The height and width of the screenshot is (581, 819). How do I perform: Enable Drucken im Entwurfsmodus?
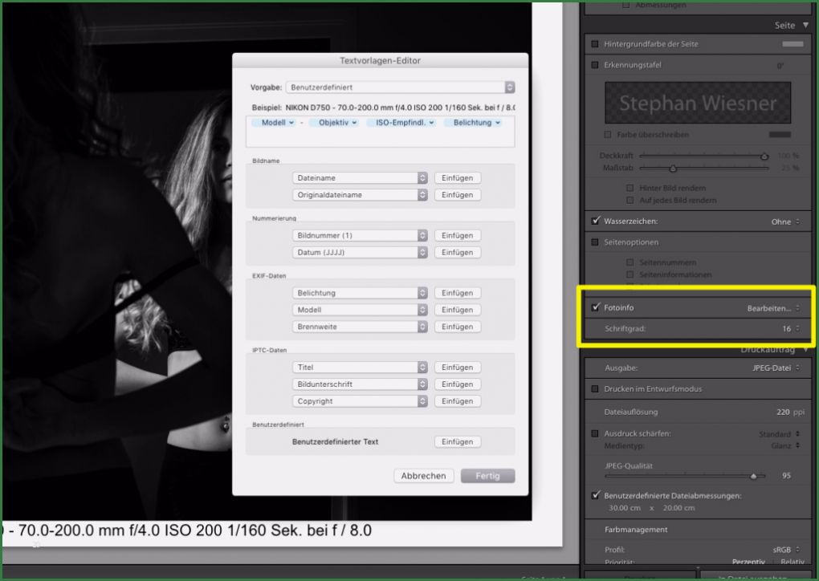[x=594, y=391]
